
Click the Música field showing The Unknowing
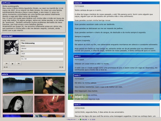tap(42, 43)
